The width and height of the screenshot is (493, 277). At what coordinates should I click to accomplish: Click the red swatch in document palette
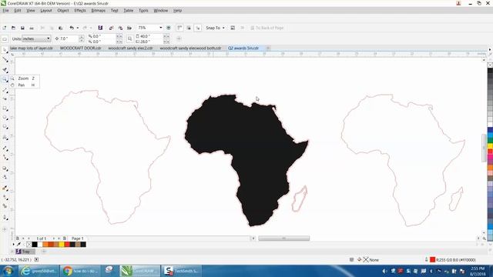pos(67,245)
